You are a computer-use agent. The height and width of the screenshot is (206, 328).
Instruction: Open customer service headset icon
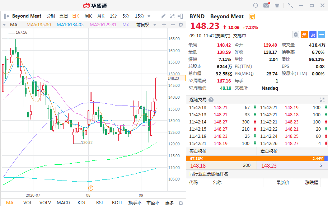[x=256, y=5]
